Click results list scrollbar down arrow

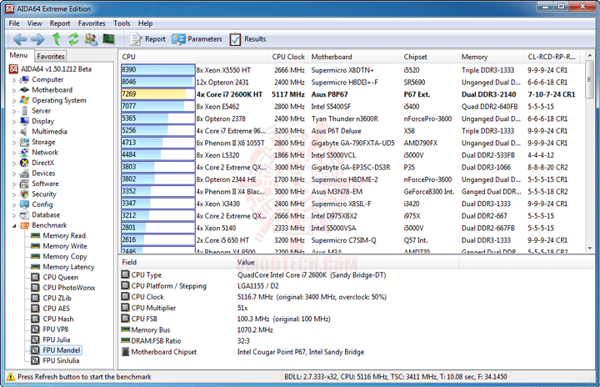590,249
